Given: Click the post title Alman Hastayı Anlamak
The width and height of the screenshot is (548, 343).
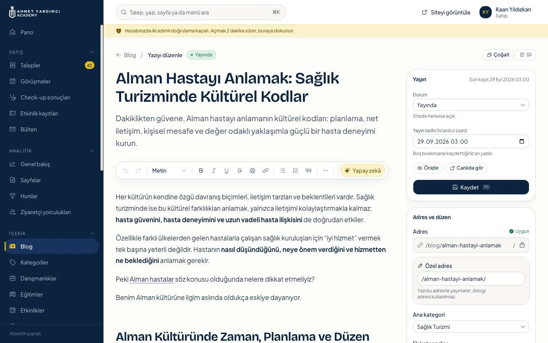Looking at the screenshot, I should tap(227, 87).
